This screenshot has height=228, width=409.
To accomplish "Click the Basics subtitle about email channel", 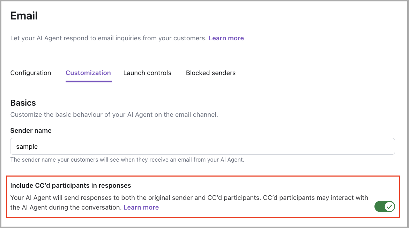I will 114,114.
